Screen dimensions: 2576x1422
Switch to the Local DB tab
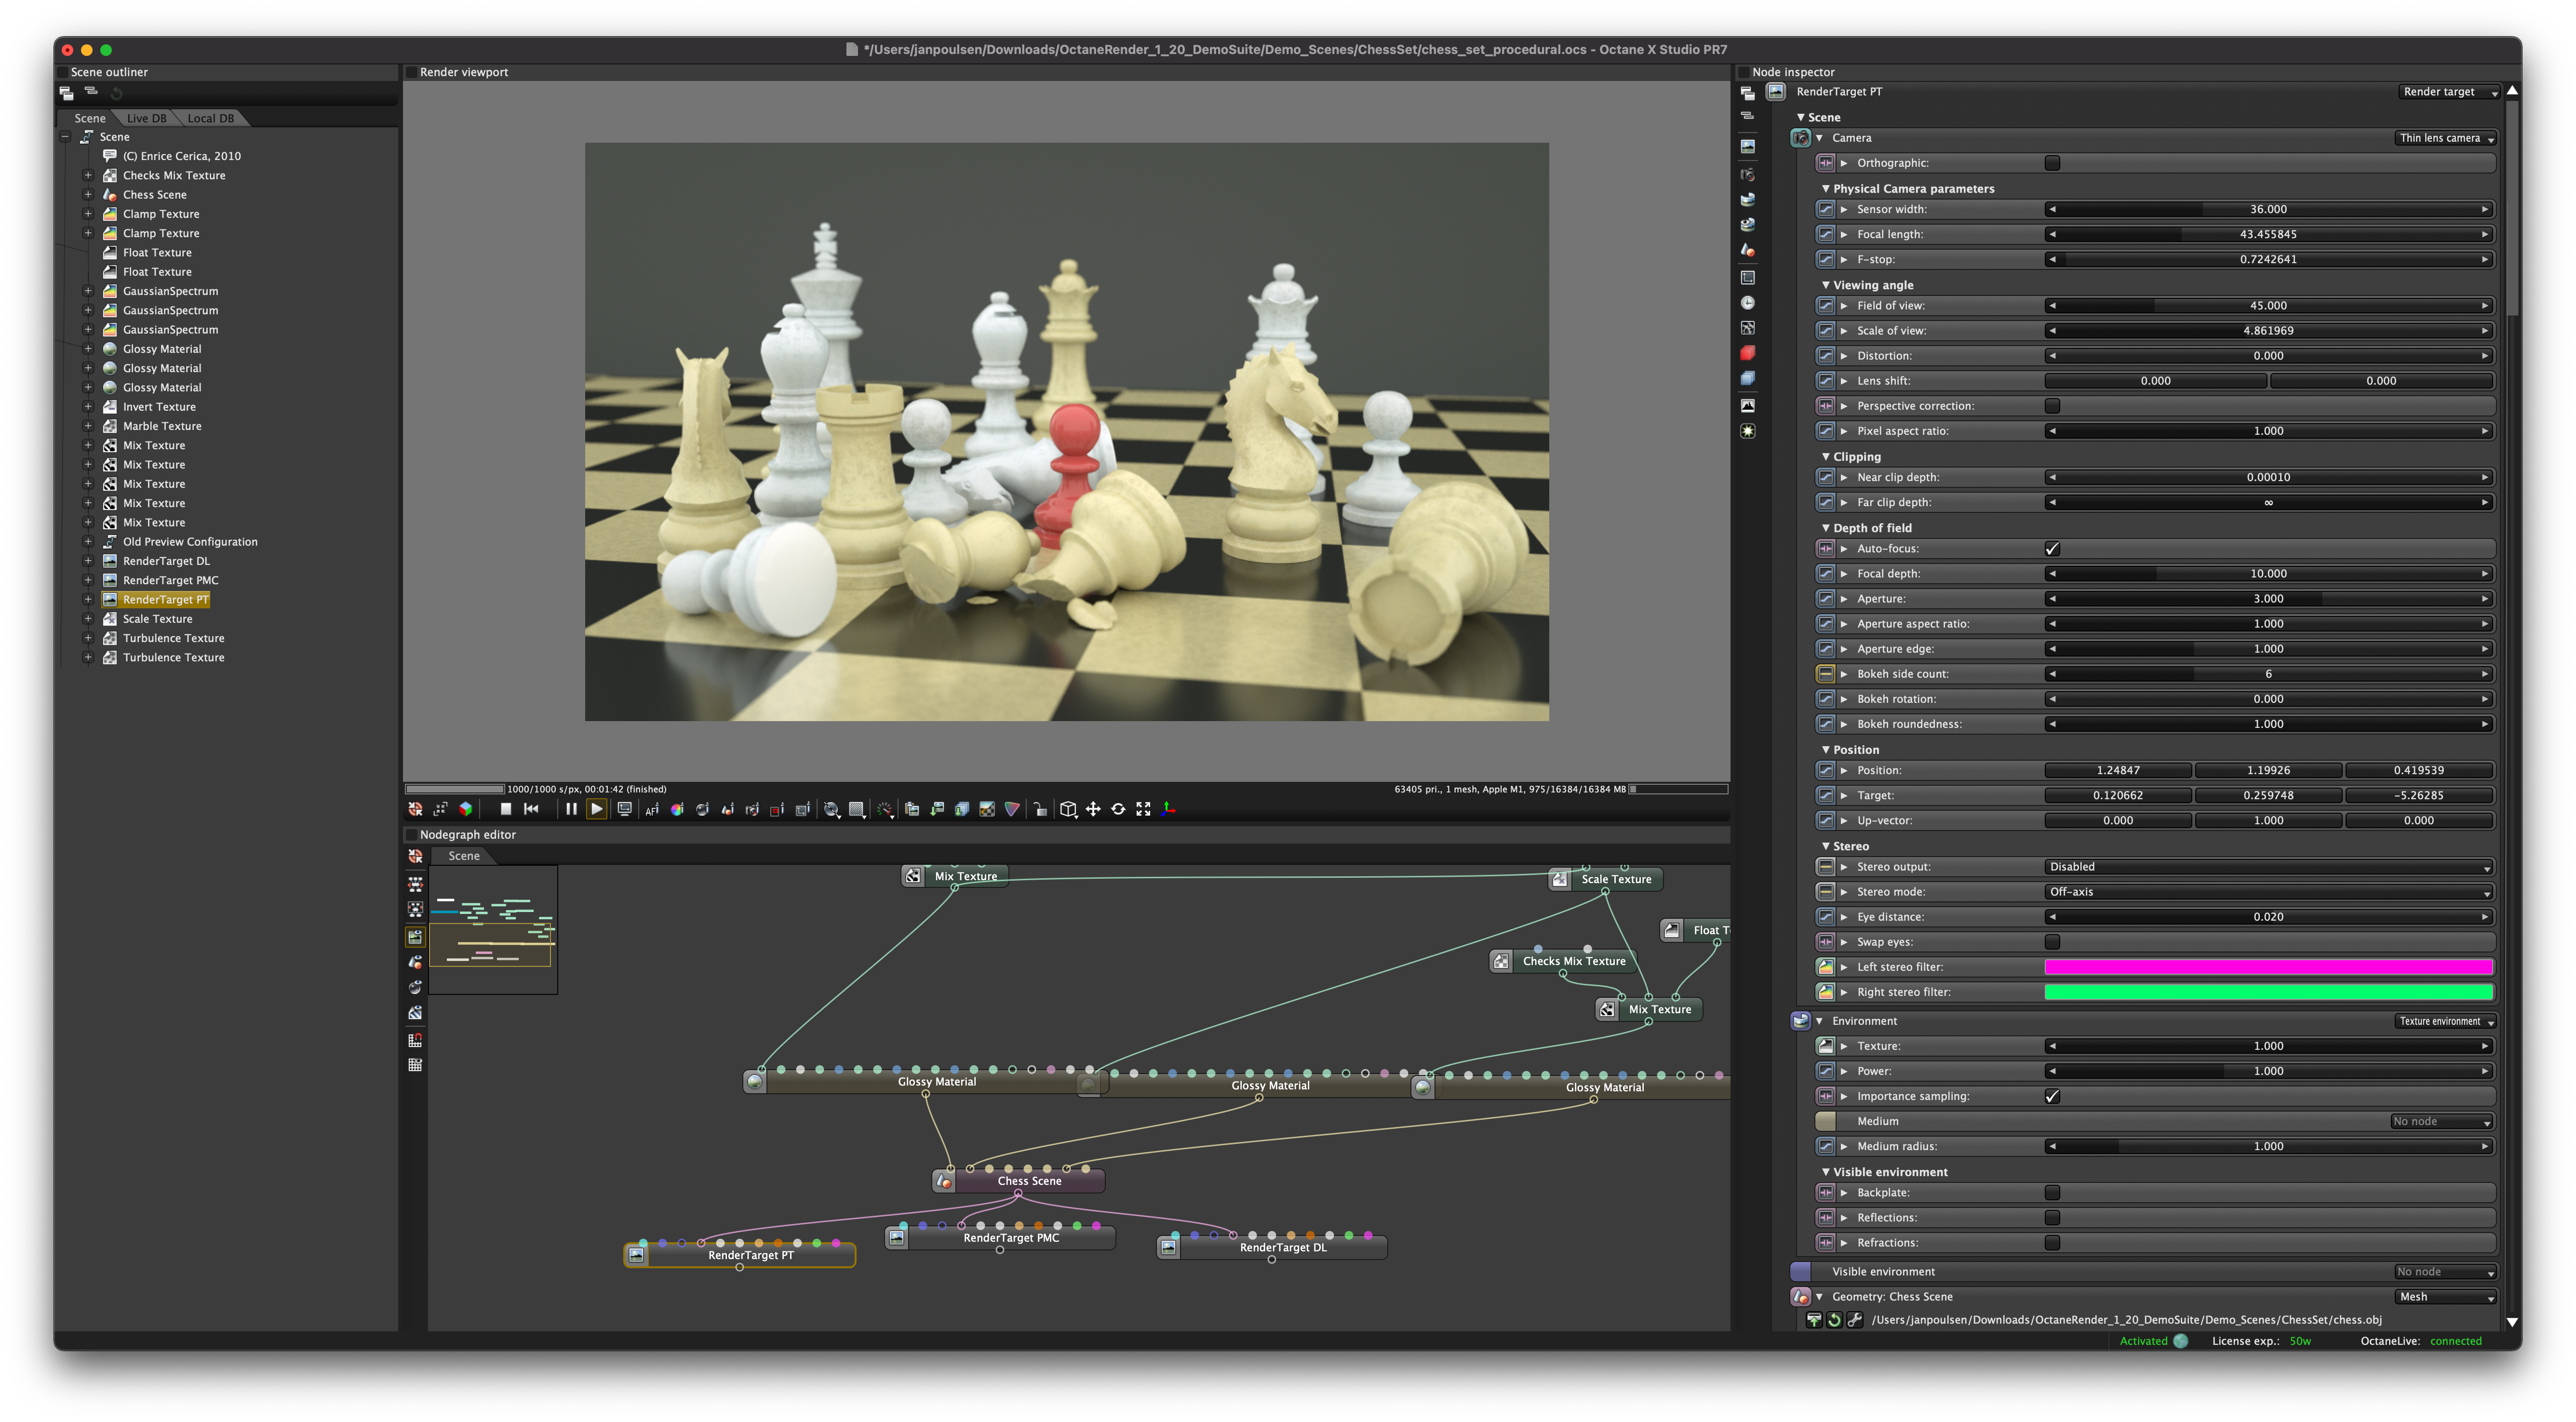click(x=210, y=118)
